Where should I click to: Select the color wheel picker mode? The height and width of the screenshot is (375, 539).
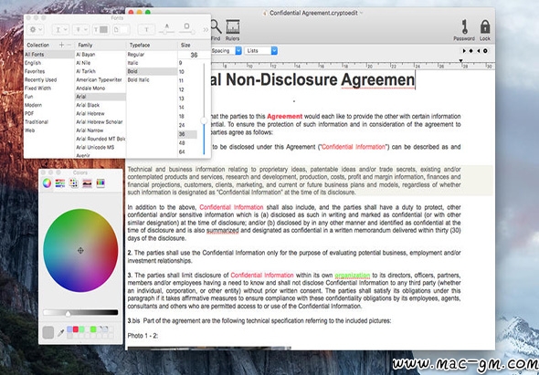click(48, 183)
